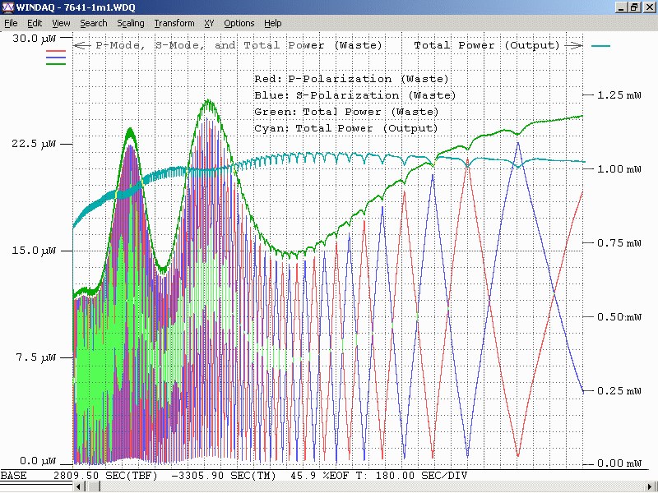Click the red legend line at top left

(56, 51)
